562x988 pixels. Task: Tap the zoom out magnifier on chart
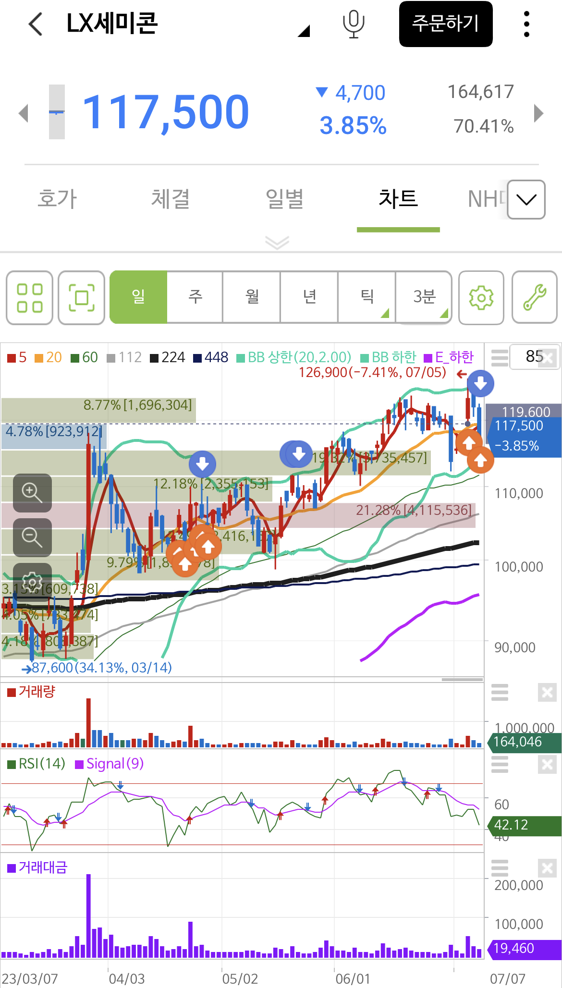[x=32, y=537]
